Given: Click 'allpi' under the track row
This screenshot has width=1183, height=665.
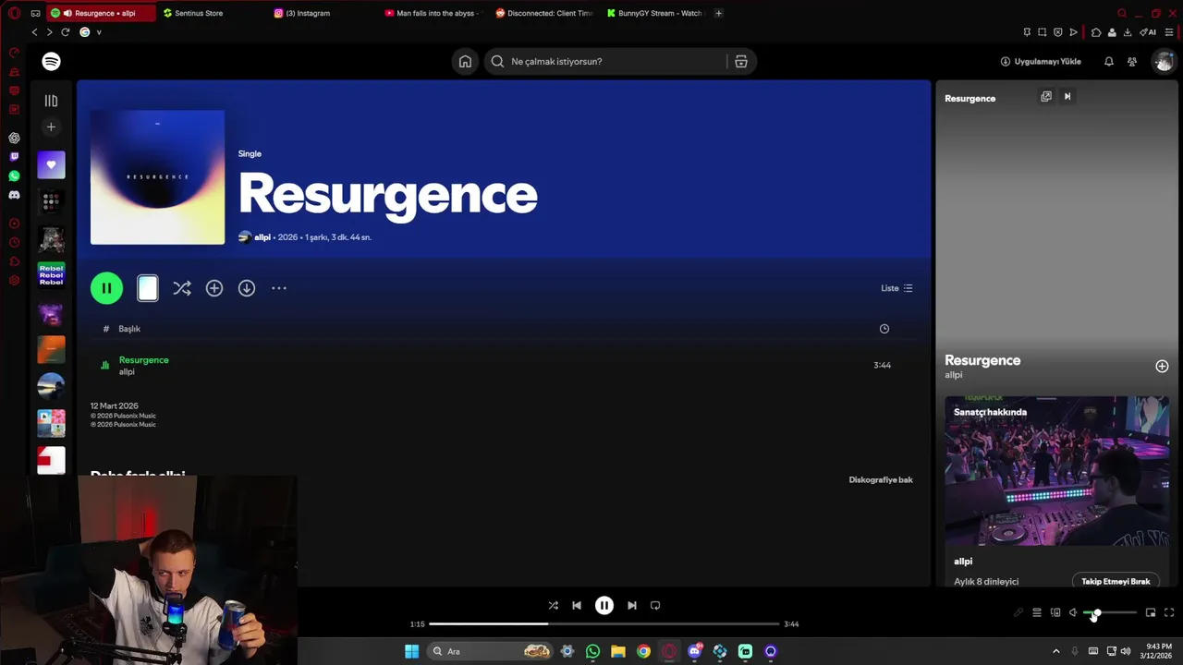Looking at the screenshot, I should click(127, 372).
